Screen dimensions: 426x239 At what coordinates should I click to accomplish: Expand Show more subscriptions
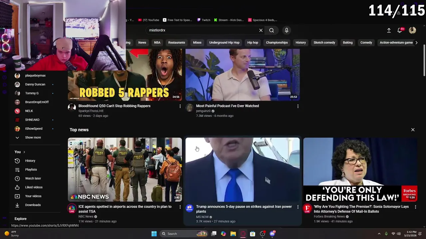33,137
